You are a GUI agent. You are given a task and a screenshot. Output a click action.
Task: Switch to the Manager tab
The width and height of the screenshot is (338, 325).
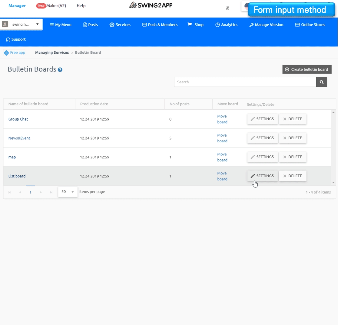point(17,5)
